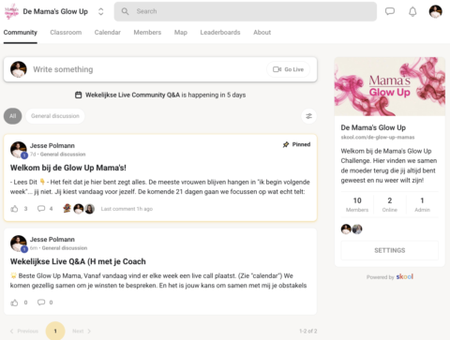Open post Wekelijkse Live Q&A

[78, 261]
